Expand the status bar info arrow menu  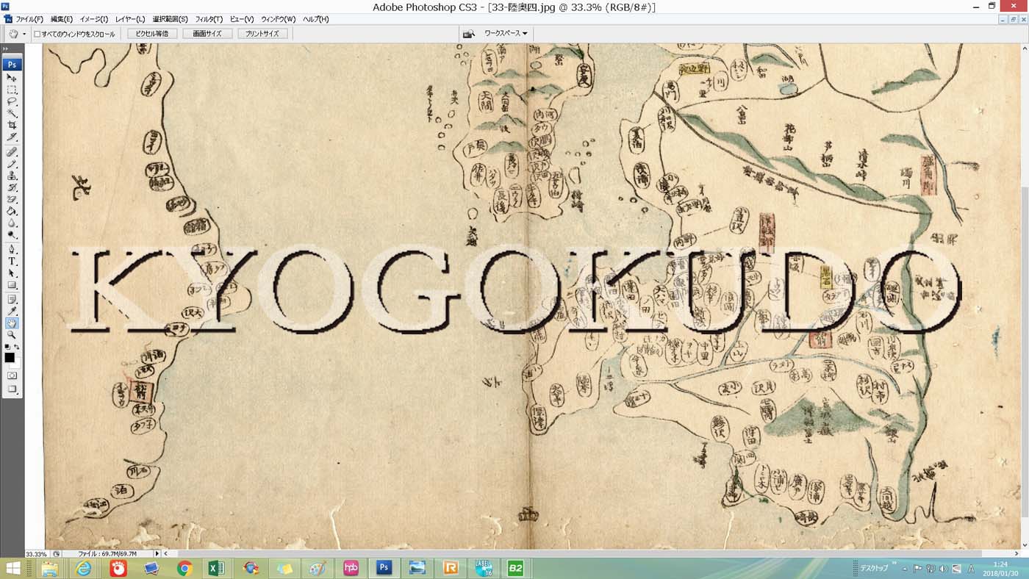click(x=157, y=553)
